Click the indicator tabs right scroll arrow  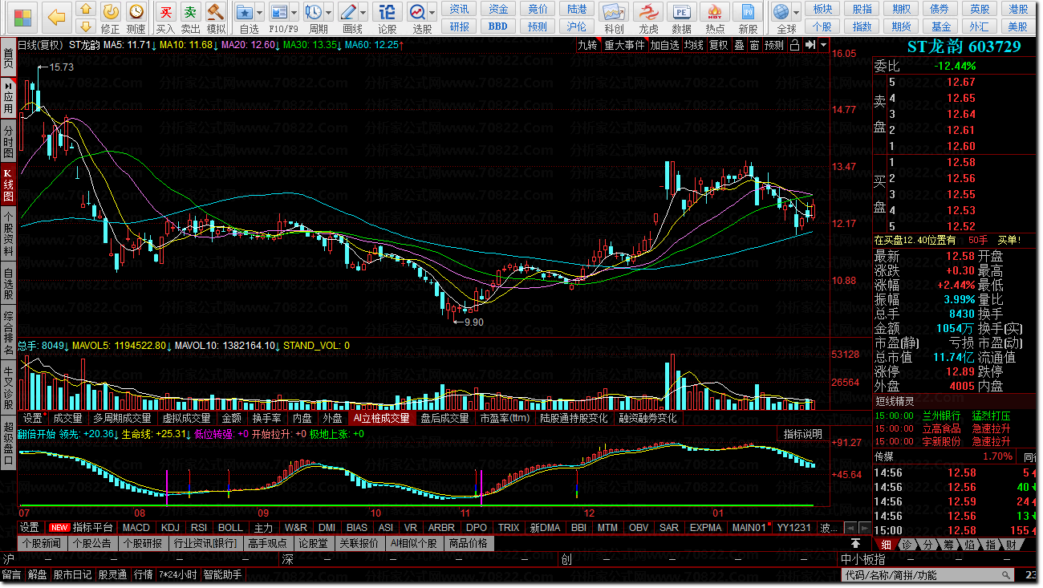tap(865, 528)
